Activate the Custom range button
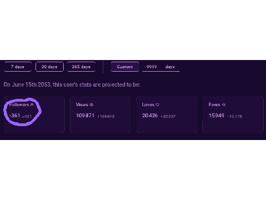Image resolution: width=266 pixels, height=200 pixels. pos(125,67)
